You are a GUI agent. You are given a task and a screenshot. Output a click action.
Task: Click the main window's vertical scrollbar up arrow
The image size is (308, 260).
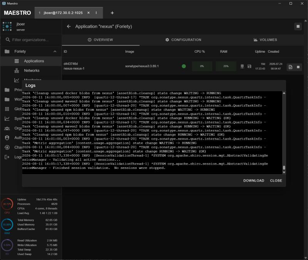coord(306,20)
